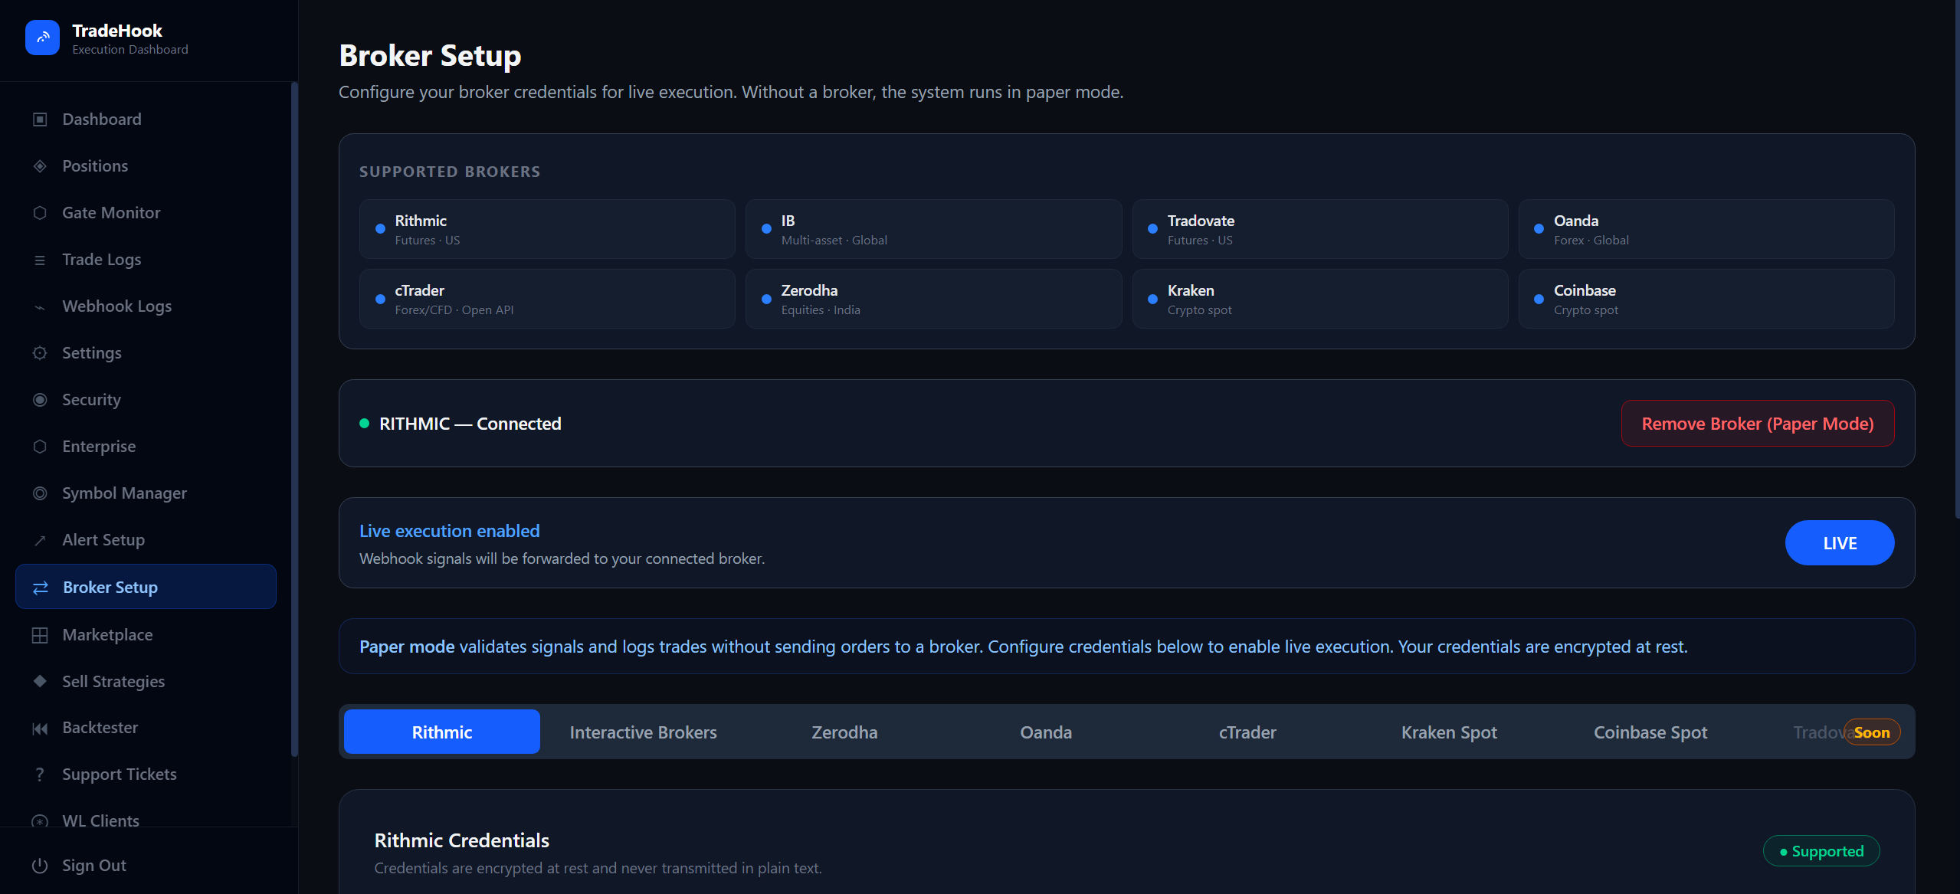Click the Alert Setup arrow icon
1960x894 pixels.
(x=40, y=540)
